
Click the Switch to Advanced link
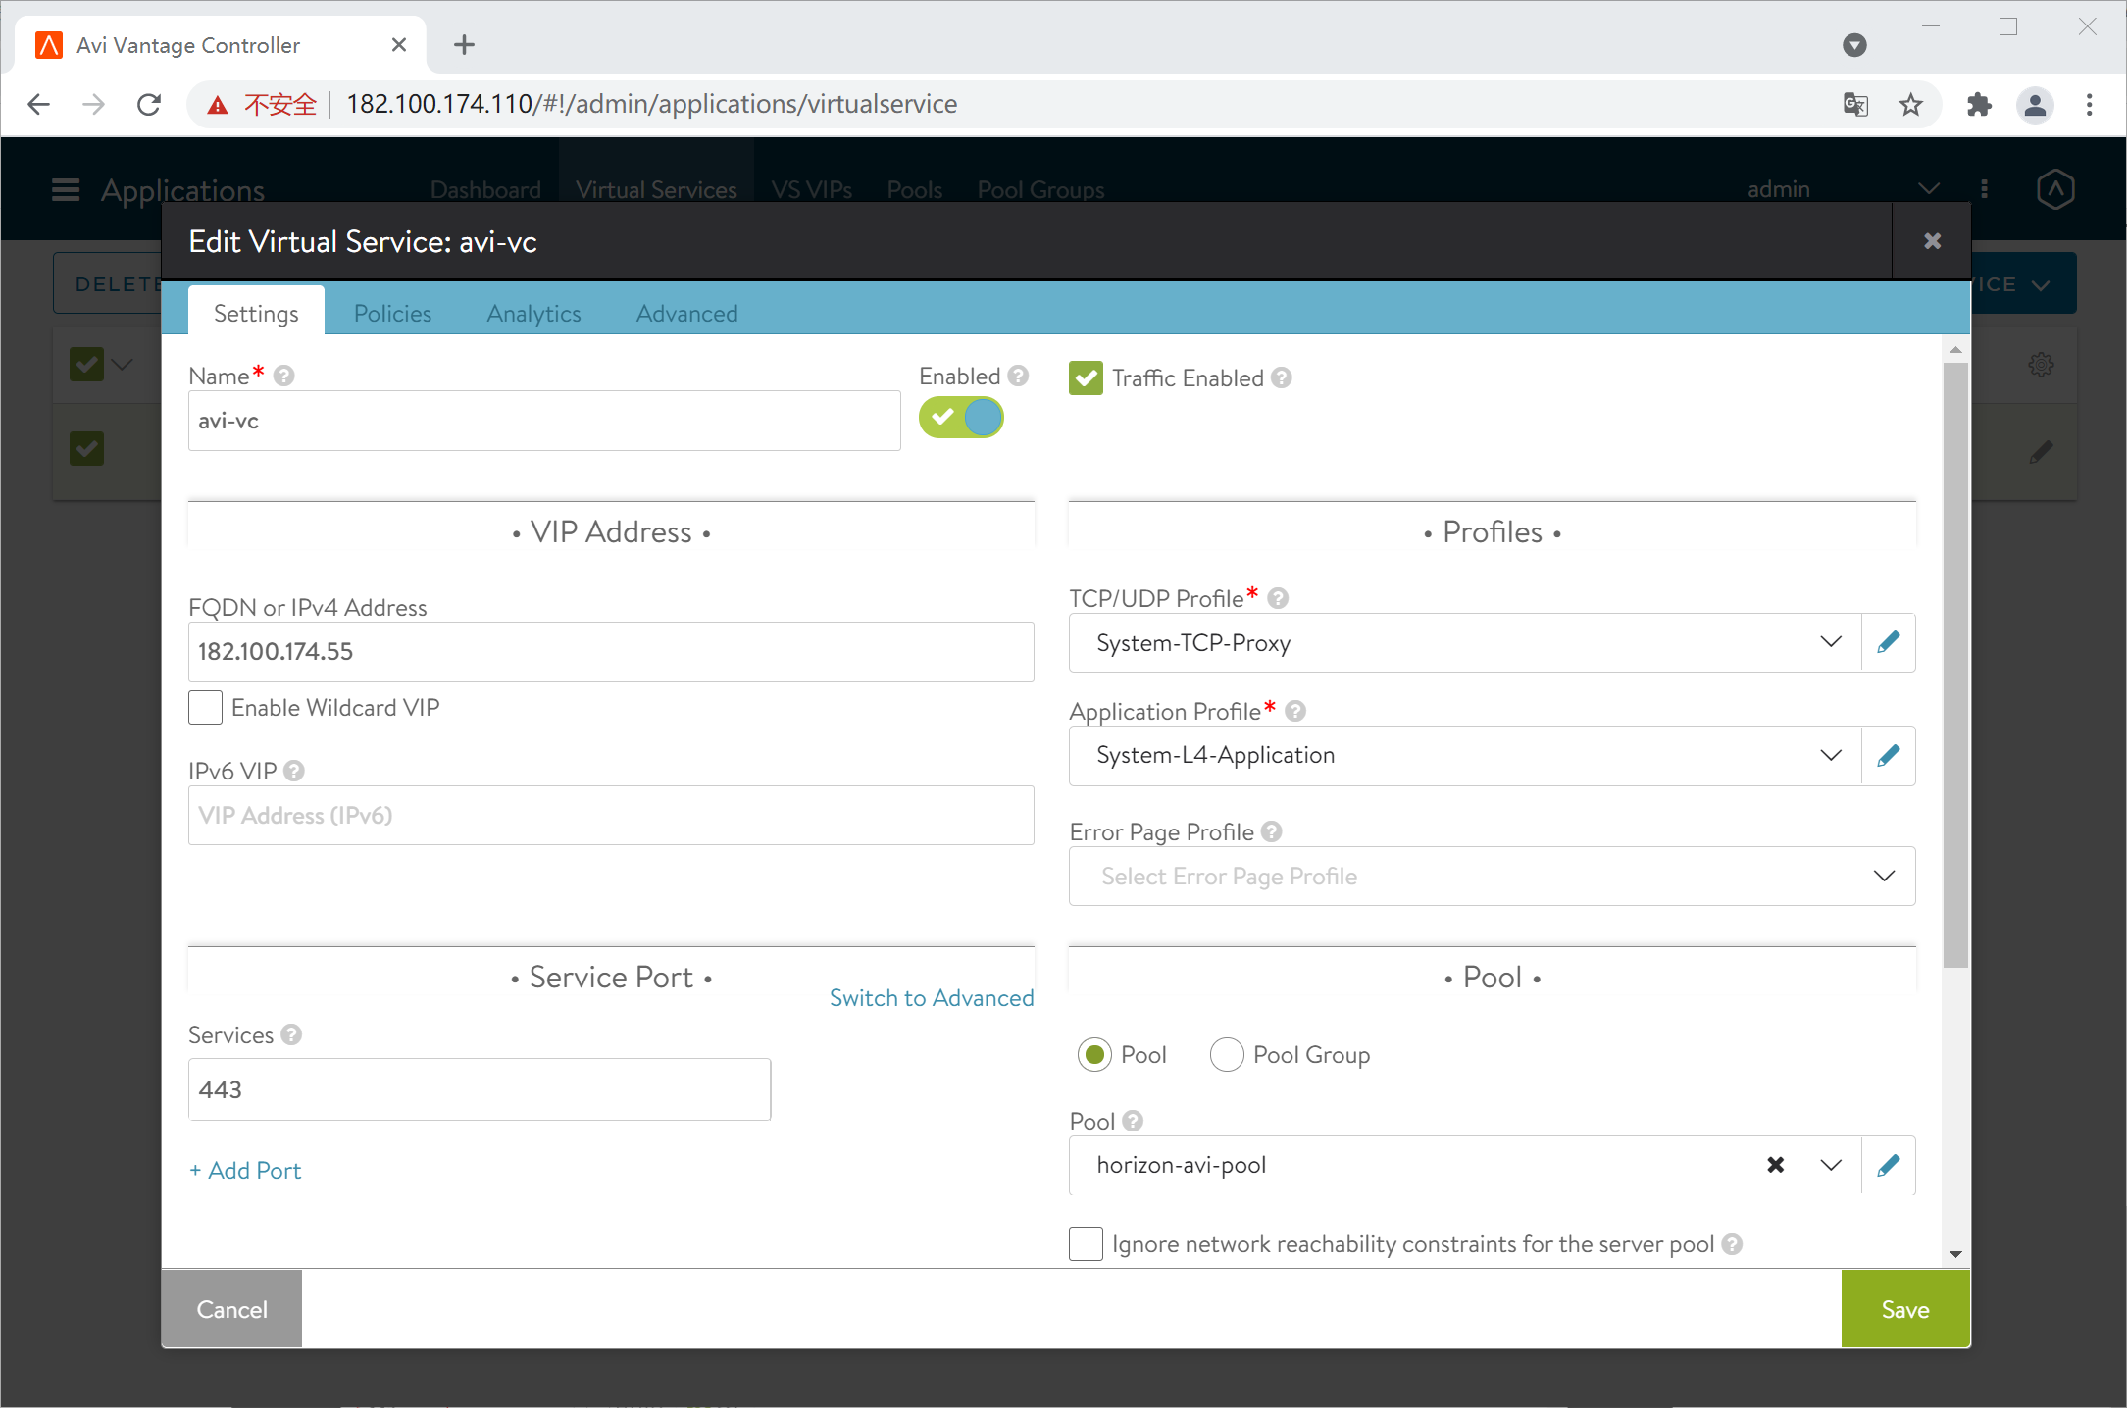(931, 998)
